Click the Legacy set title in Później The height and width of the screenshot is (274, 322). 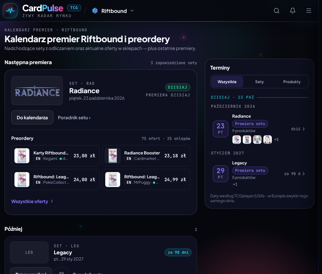pyautogui.click(x=63, y=252)
